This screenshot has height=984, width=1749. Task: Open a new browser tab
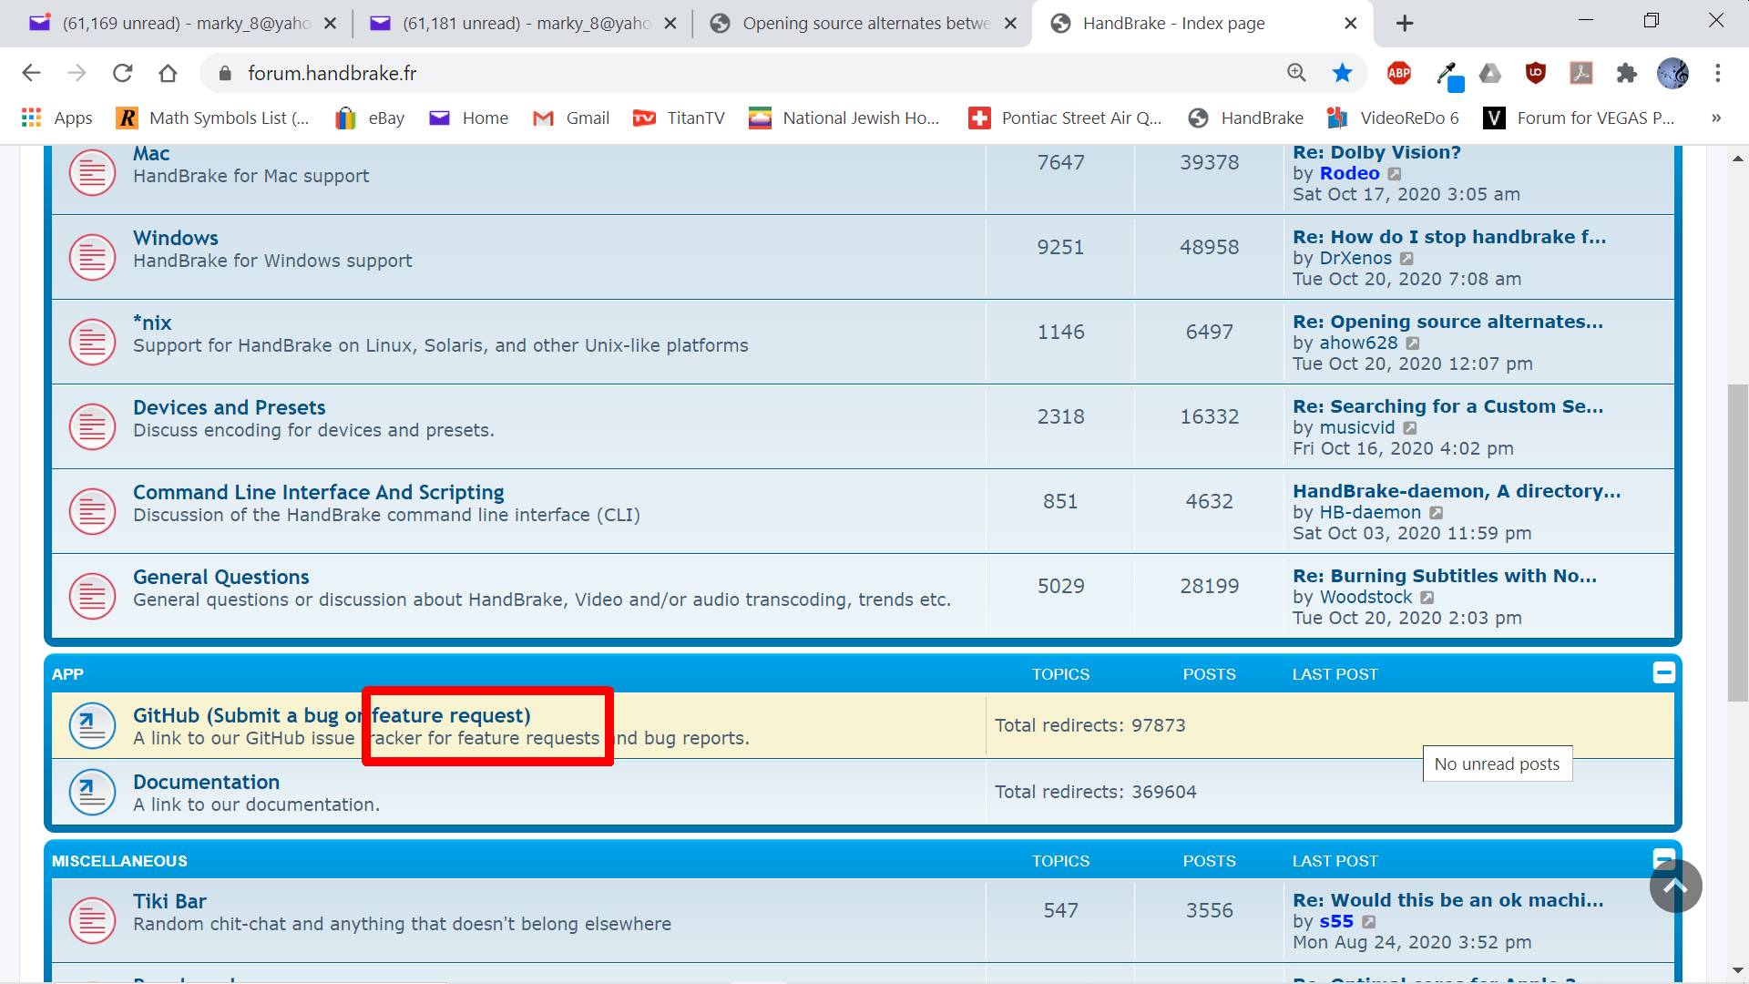(x=1405, y=24)
